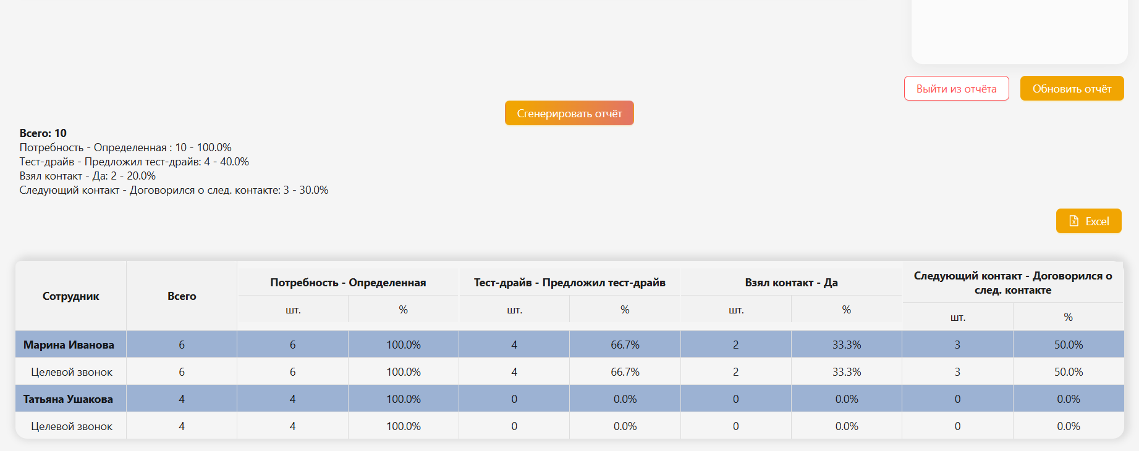Click the Сотрудник column header
Viewport: 1139px width, 451px height.
click(70, 296)
